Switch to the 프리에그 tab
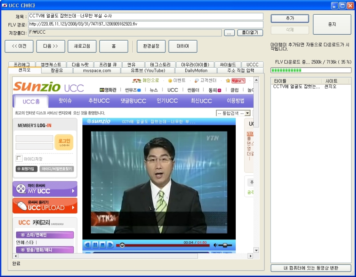 pos(22,65)
